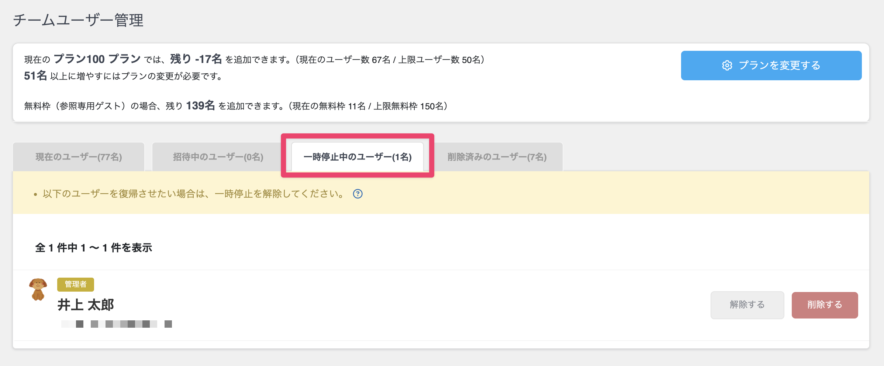
Task: Go to the 削除済みのユーザー(7名) tab
Action: (497, 157)
